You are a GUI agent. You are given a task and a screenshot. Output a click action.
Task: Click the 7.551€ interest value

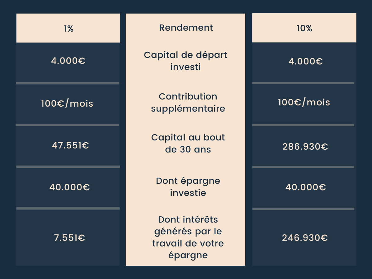[69, 238]
